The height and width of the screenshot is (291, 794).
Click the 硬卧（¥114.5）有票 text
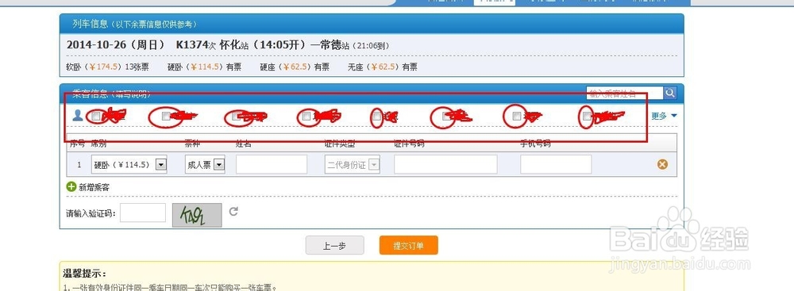tap(205, 67)
